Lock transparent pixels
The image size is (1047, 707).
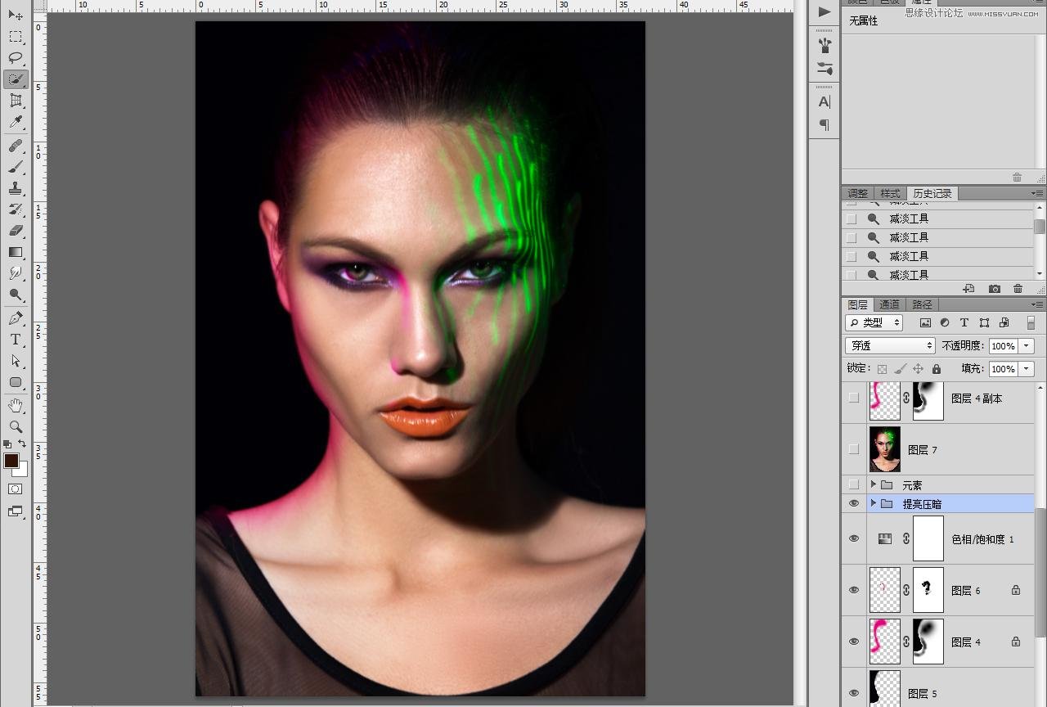882,369
